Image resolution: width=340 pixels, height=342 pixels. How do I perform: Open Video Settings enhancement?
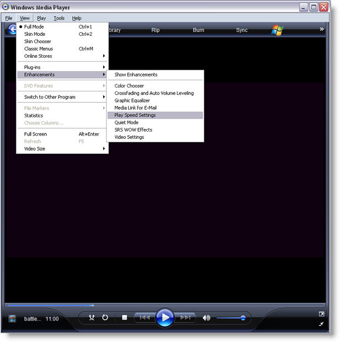[156, 137]
